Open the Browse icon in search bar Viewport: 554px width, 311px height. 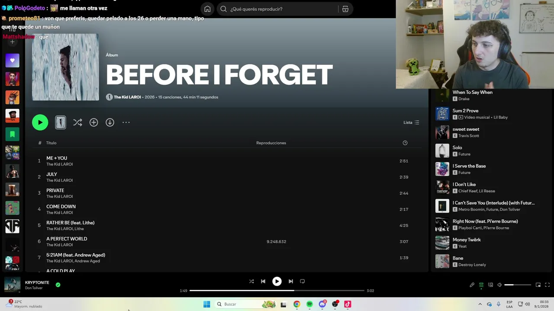(345, 9)
